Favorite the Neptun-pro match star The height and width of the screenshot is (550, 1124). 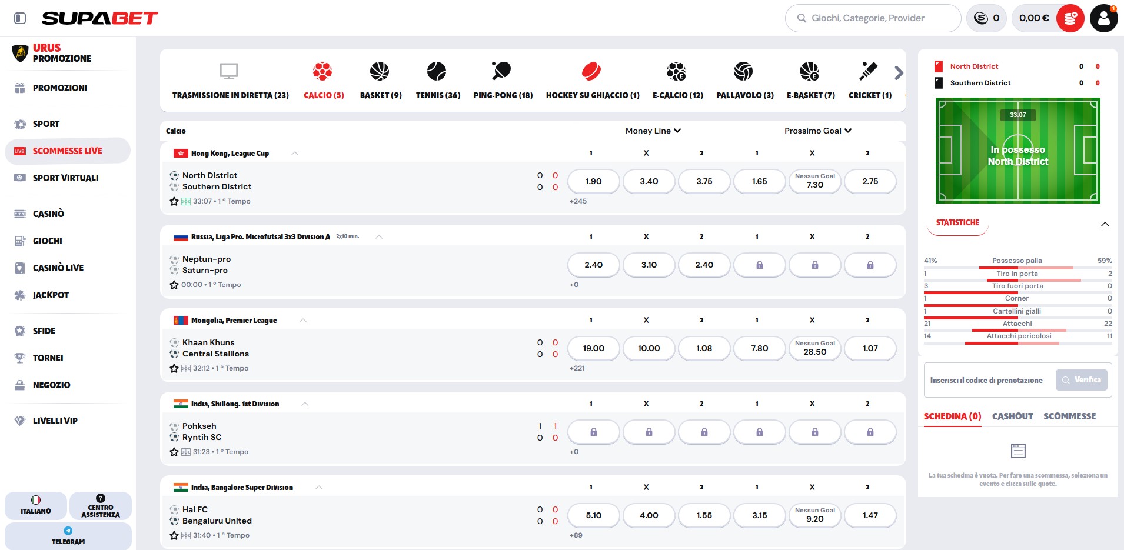tap(174, 285)
